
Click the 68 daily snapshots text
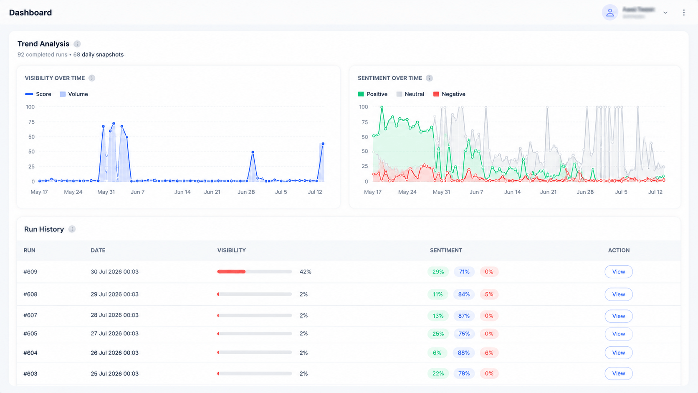click(x=99, y=55)
